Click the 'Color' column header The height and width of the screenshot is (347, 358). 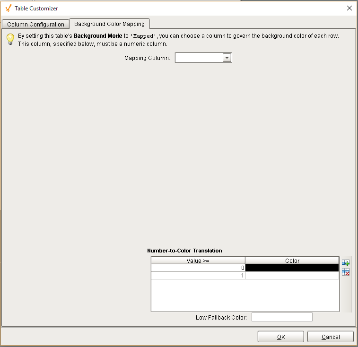(x=292, y=260)
